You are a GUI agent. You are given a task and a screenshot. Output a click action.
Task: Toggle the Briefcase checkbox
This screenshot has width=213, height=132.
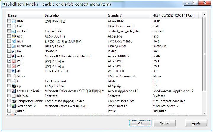click(9, 96)
